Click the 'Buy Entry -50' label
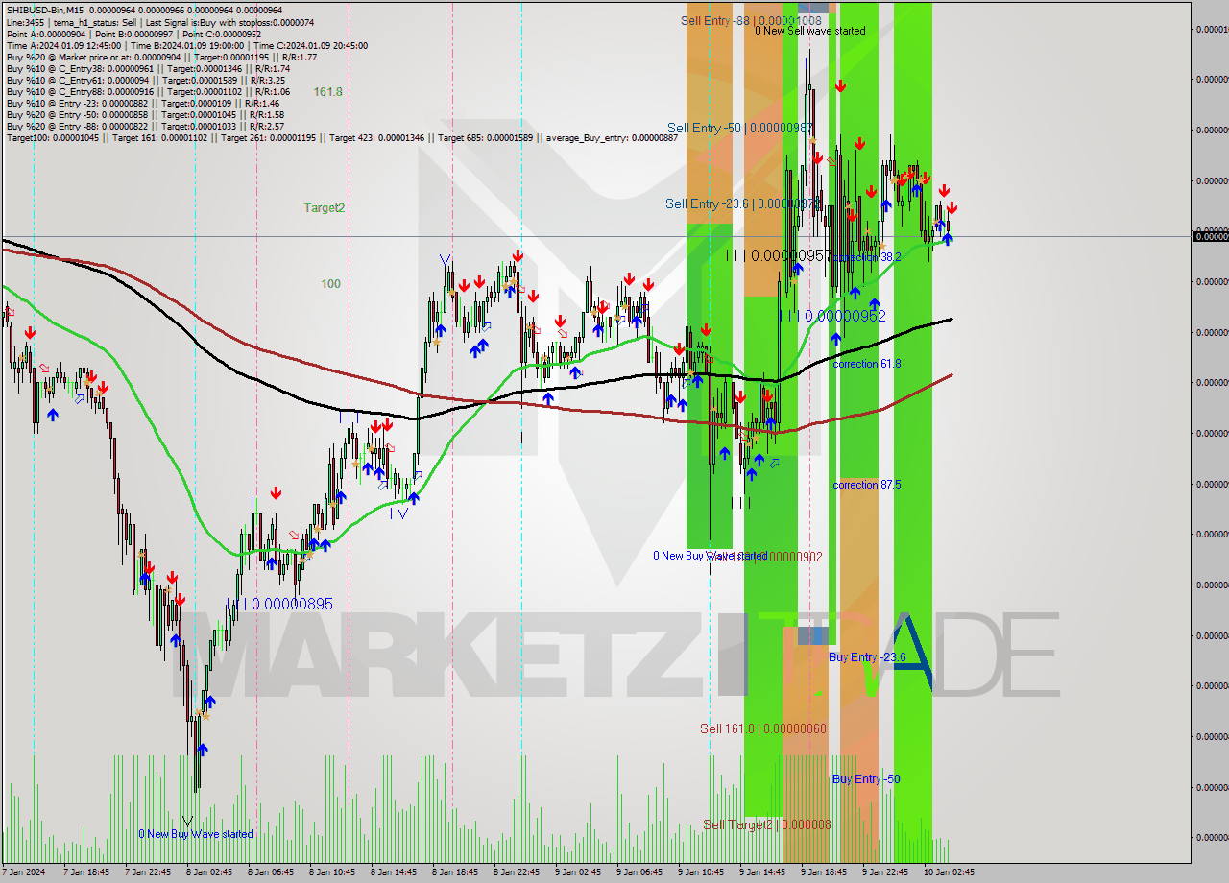This screenshot has height=883, width=1229. (866, 778)
